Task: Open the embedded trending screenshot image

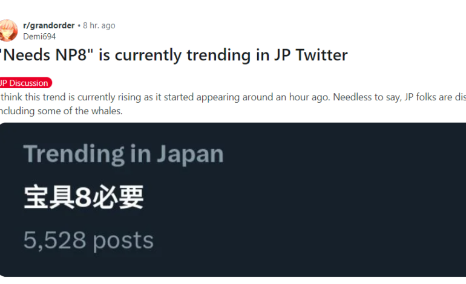Action: tap(233, 199)
